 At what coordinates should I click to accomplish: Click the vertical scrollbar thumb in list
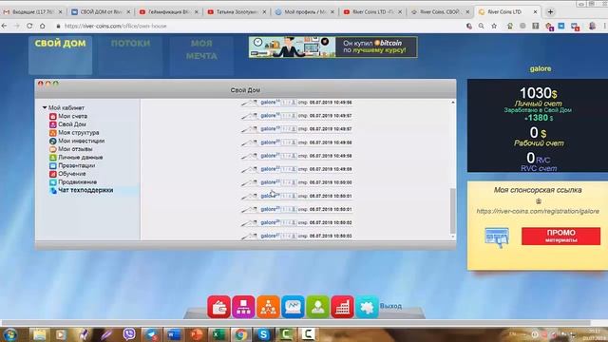click(452, 211)
